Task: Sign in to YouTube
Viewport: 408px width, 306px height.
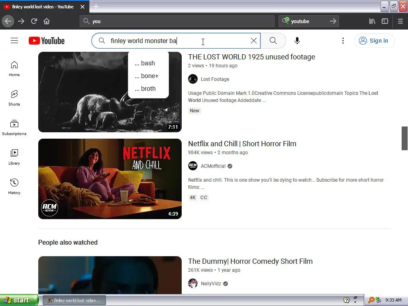Action: (374, 41)
